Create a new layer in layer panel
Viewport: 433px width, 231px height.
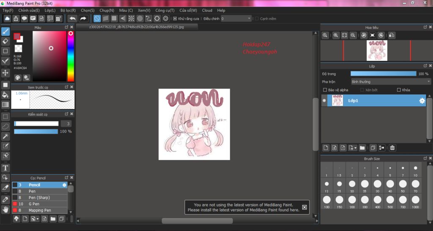point(326,148)
